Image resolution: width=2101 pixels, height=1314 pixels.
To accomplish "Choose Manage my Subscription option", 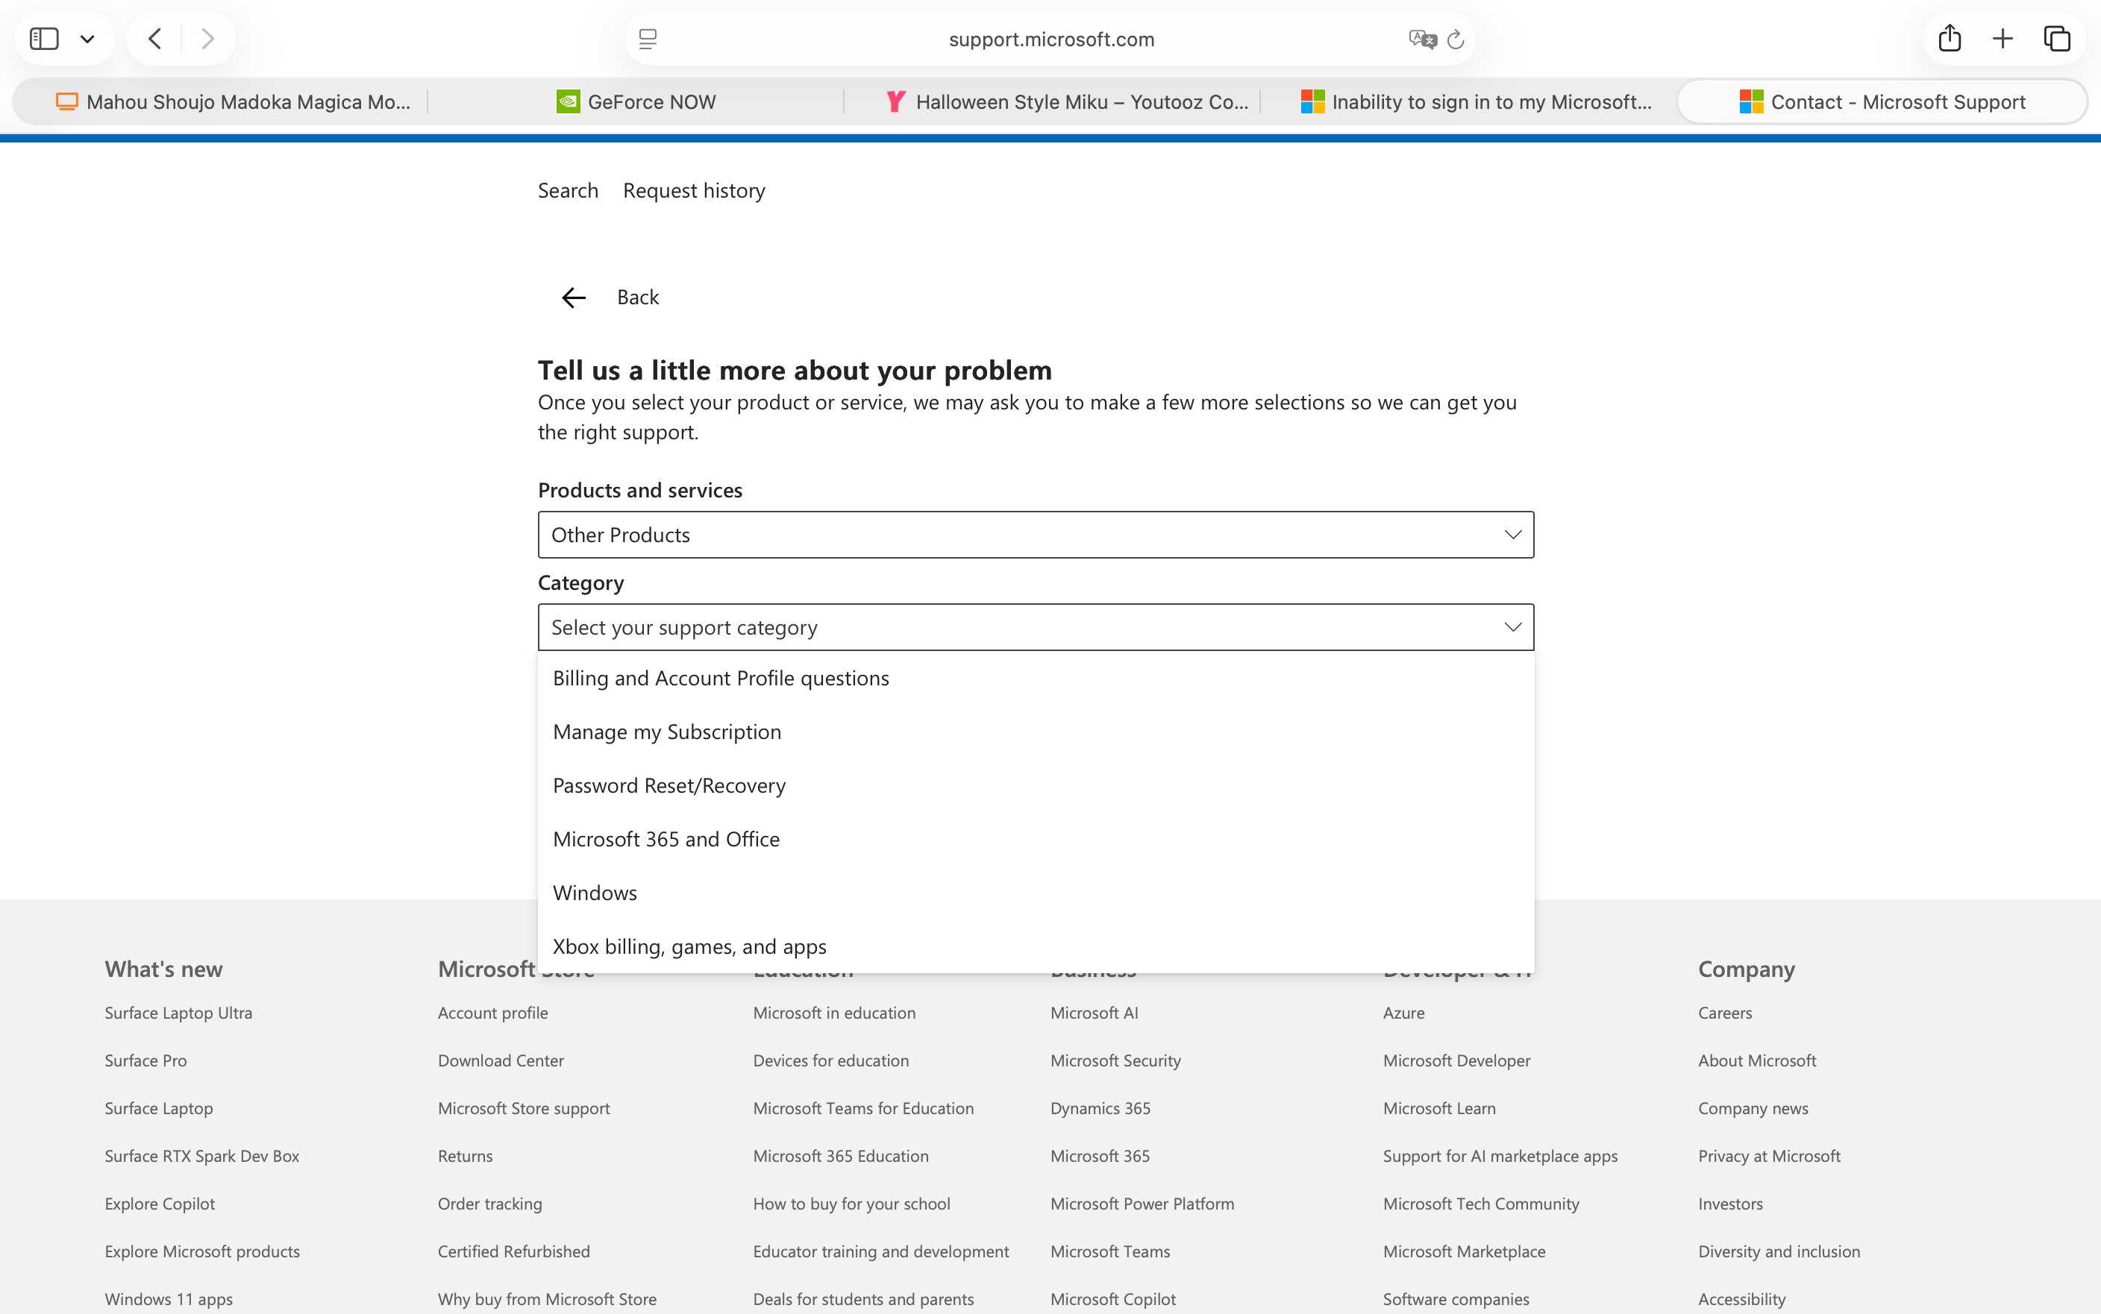I will [1036, 732].
